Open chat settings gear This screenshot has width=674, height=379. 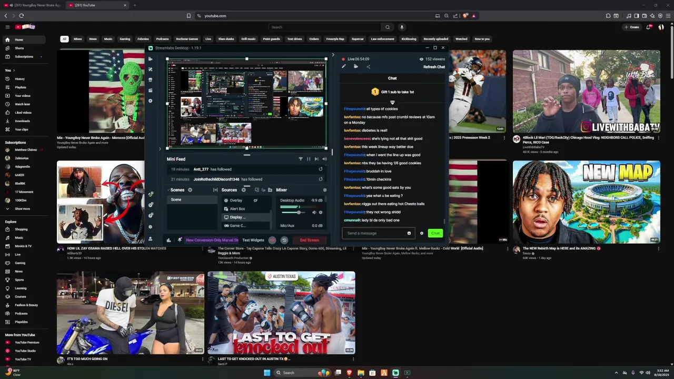422,233
